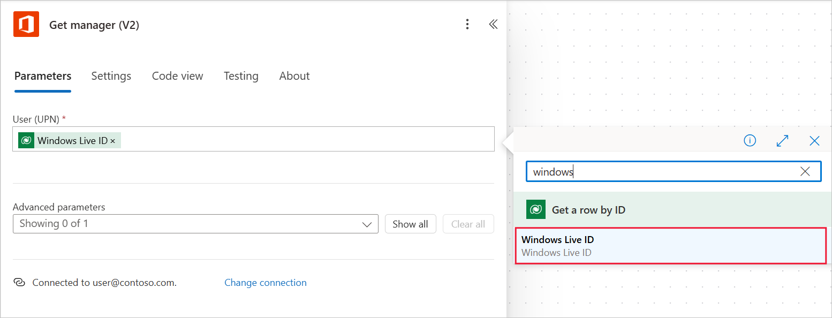
Task: Switch to the Settings tab
Action: click(x=111, y=76)
